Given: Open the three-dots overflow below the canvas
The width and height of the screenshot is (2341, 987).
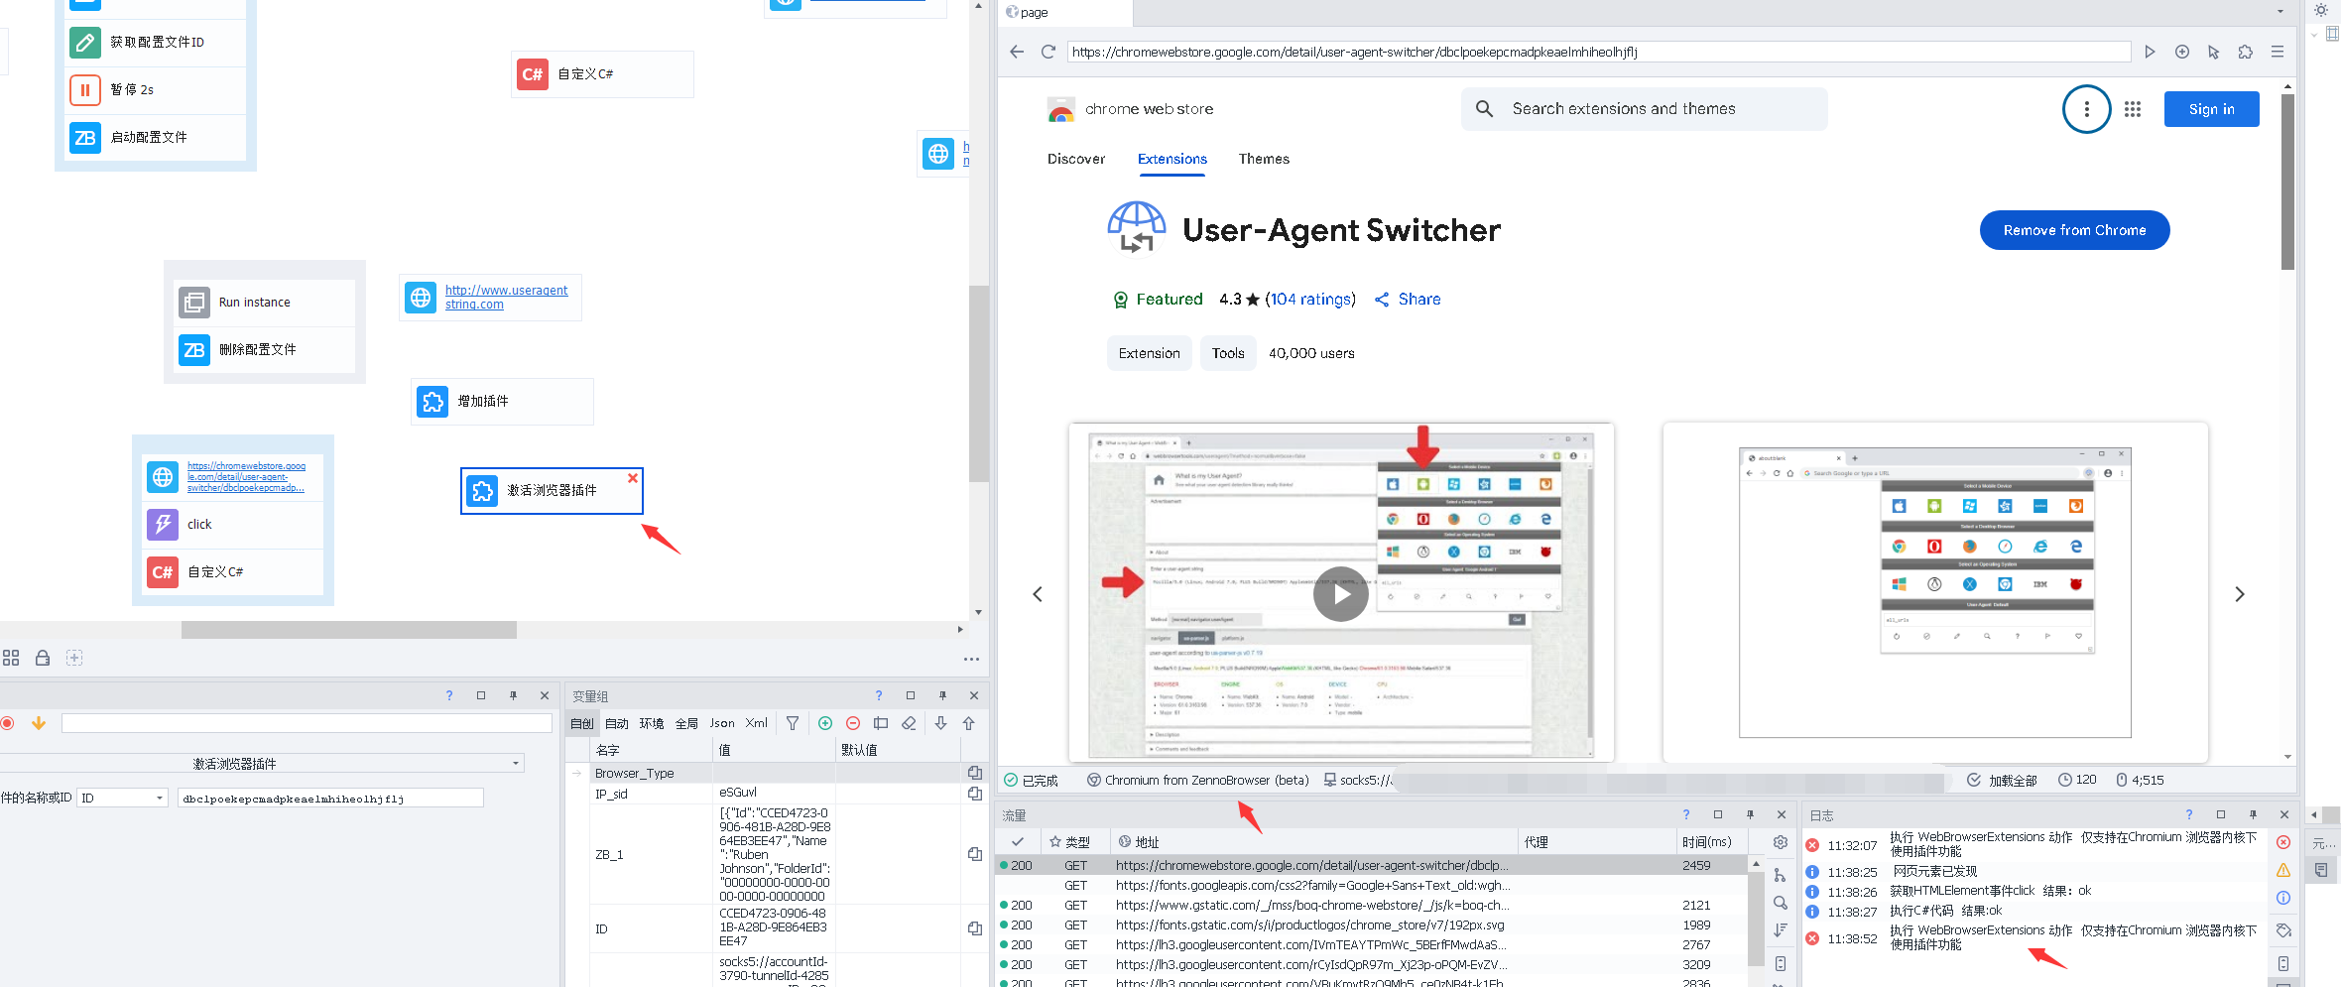Looking at the screenshot, I should [x=971, y=659].
